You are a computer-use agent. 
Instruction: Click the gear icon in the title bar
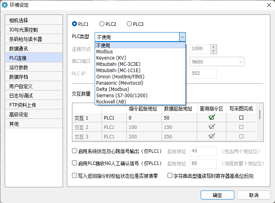tap(5, 5)
